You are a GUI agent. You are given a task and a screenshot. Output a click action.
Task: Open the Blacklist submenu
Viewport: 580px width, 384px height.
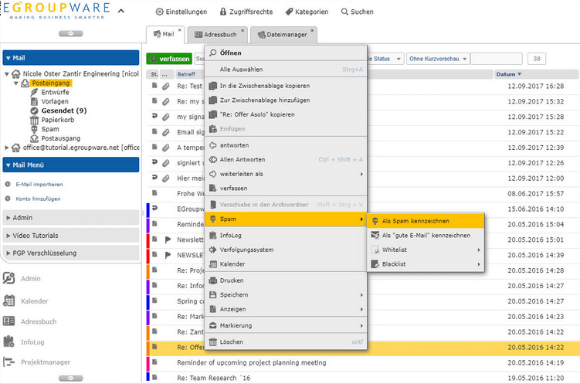click(426, 264)
